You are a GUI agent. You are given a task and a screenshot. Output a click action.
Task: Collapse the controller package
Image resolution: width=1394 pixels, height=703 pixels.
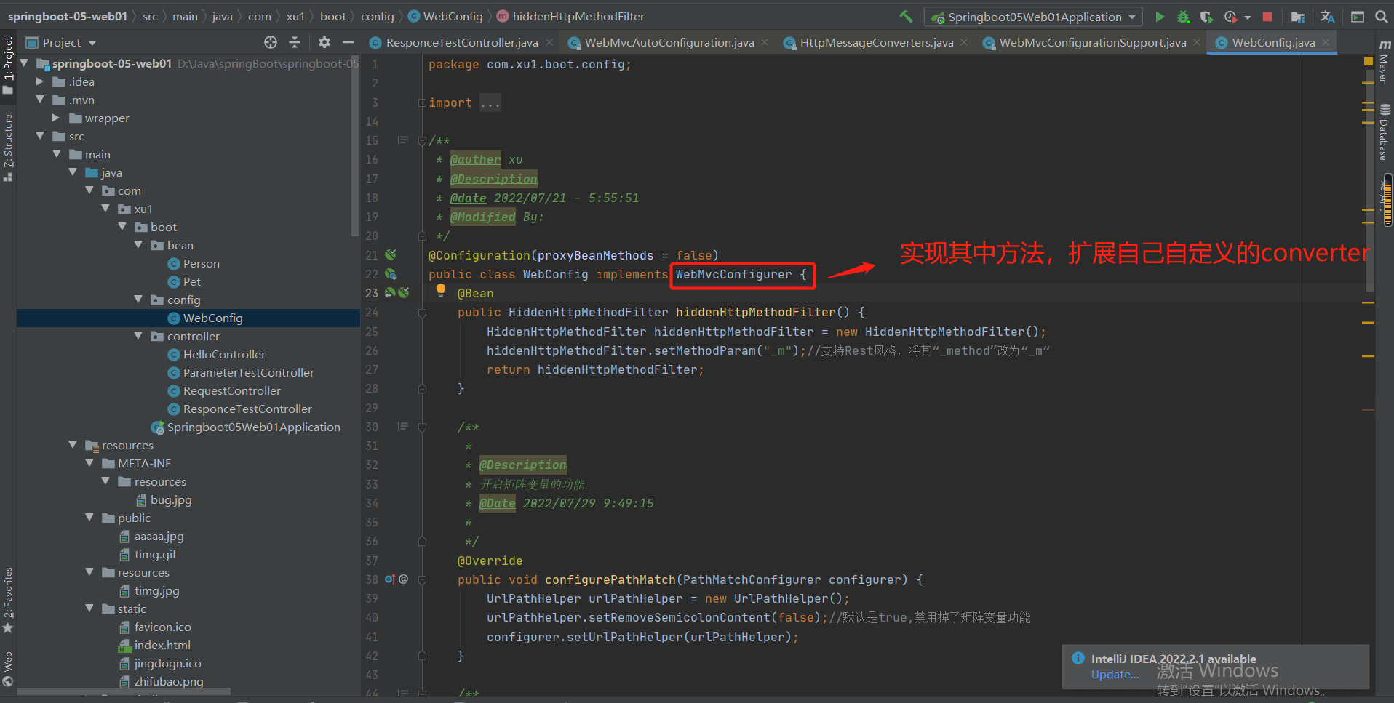click(138, 336)
